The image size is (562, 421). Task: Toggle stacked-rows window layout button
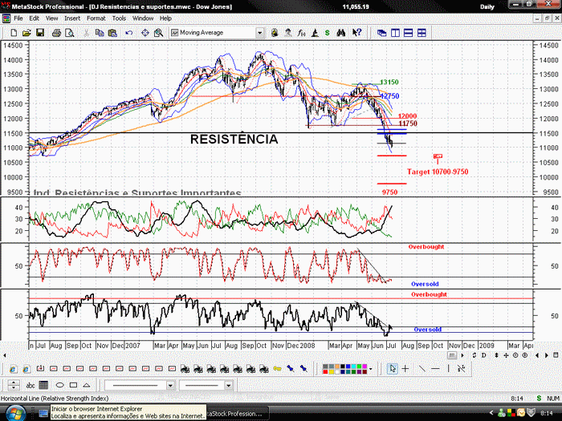tap(408, 33)
